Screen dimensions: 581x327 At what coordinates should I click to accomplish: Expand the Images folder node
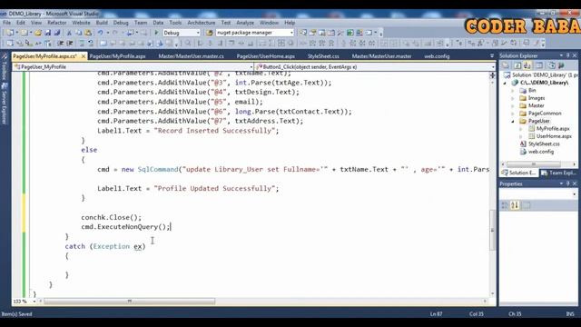coord(513,98)
